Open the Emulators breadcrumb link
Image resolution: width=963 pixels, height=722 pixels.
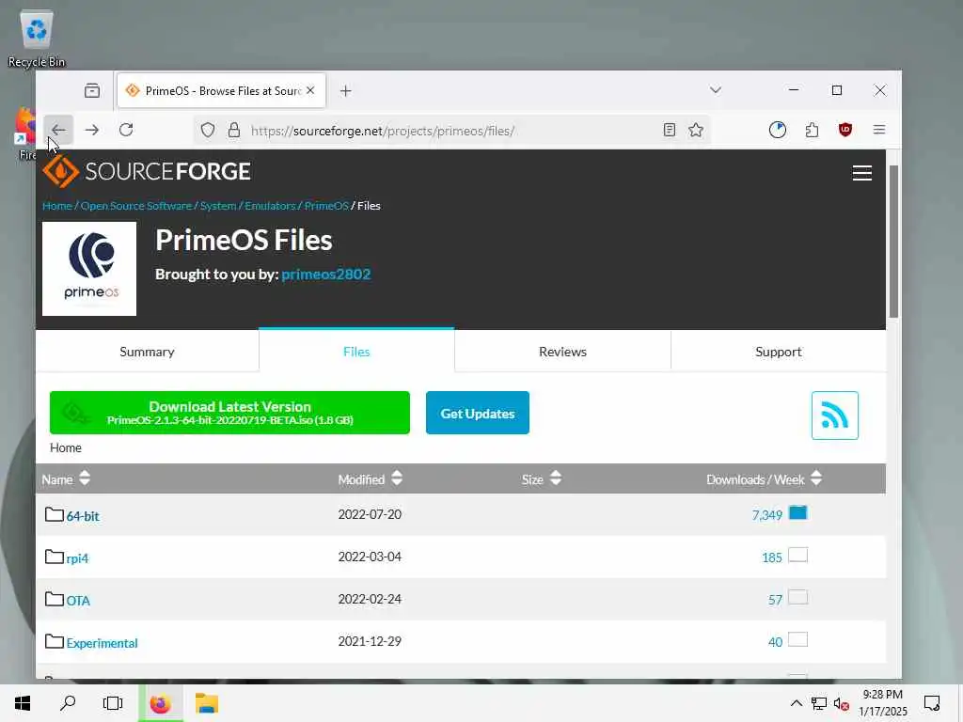[x=270, y=206]
